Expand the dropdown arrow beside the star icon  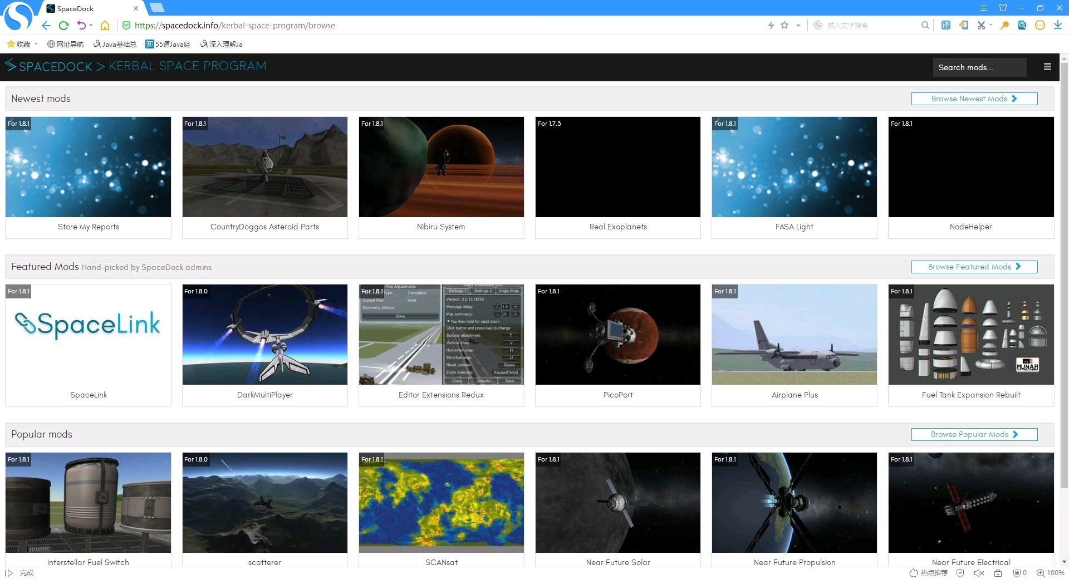coord(798,26)
